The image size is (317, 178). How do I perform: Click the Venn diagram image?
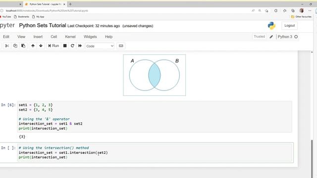[x=154, y=75]
